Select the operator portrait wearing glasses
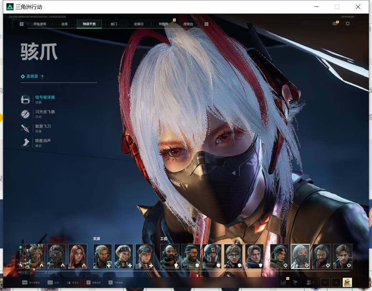 tap(233, 256)
